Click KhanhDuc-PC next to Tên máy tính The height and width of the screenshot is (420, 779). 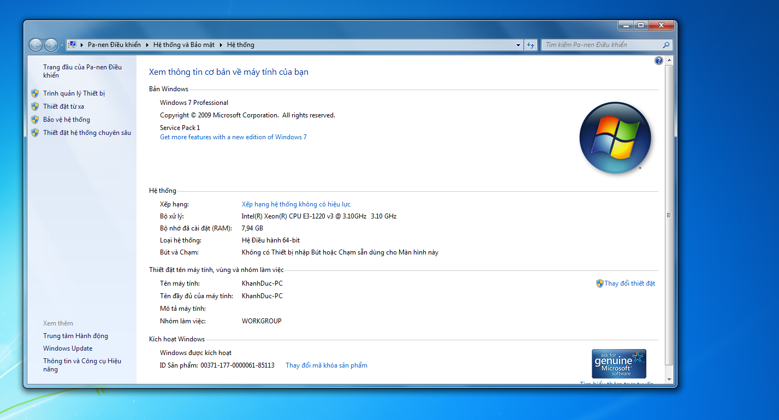[x=262, y=283]
